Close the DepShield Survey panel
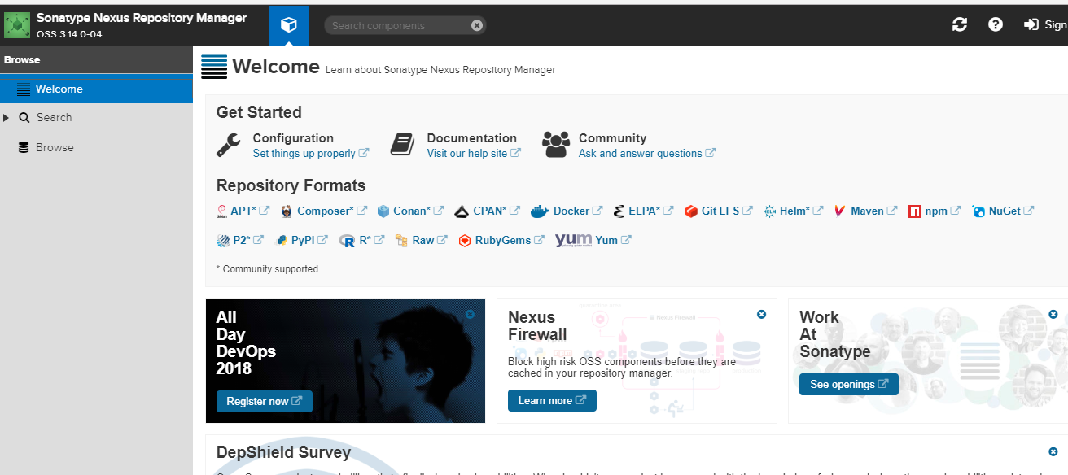 coord(1053,451)
